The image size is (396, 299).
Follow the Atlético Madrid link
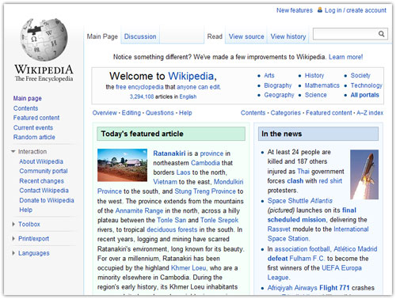click(x=356, y=249)
